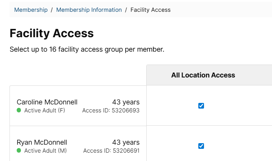Click the All Location Access column header
This screenshot has width=272, height=161.
coord(203,75)
